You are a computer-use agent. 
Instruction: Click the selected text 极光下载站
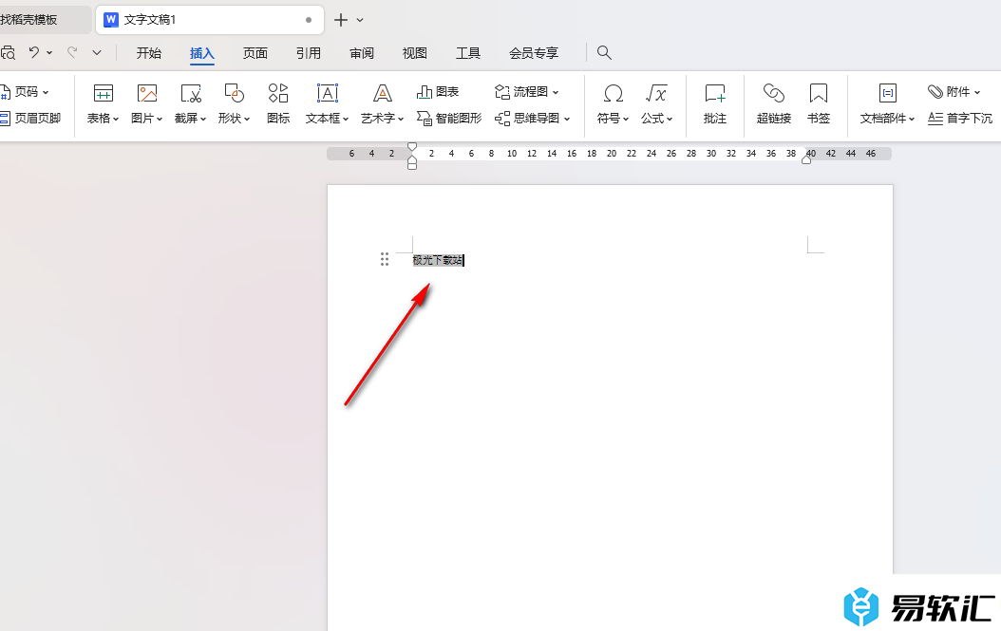click(x=438, y=260)
